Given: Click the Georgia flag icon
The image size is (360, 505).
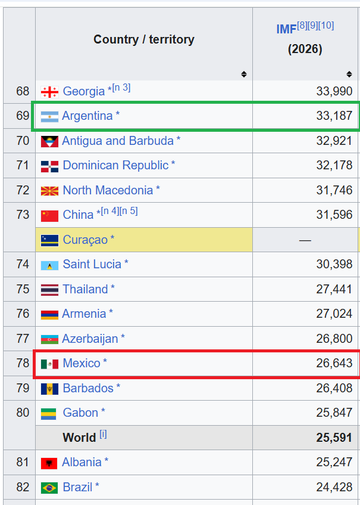Looking at the screenshot, I should [49, 92].
